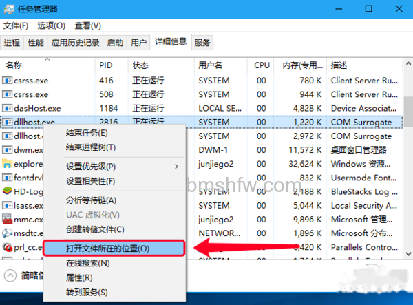Click the icon of csrss.exe PID 508
Screen dimensions: 413x305
[x=7, y=94]
